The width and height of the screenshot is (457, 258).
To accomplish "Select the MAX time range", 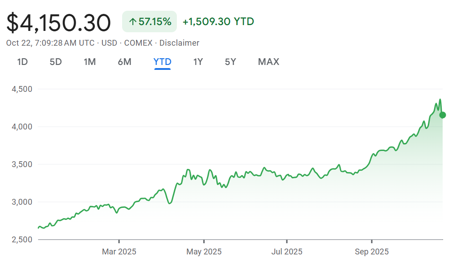I will (268, 62).
